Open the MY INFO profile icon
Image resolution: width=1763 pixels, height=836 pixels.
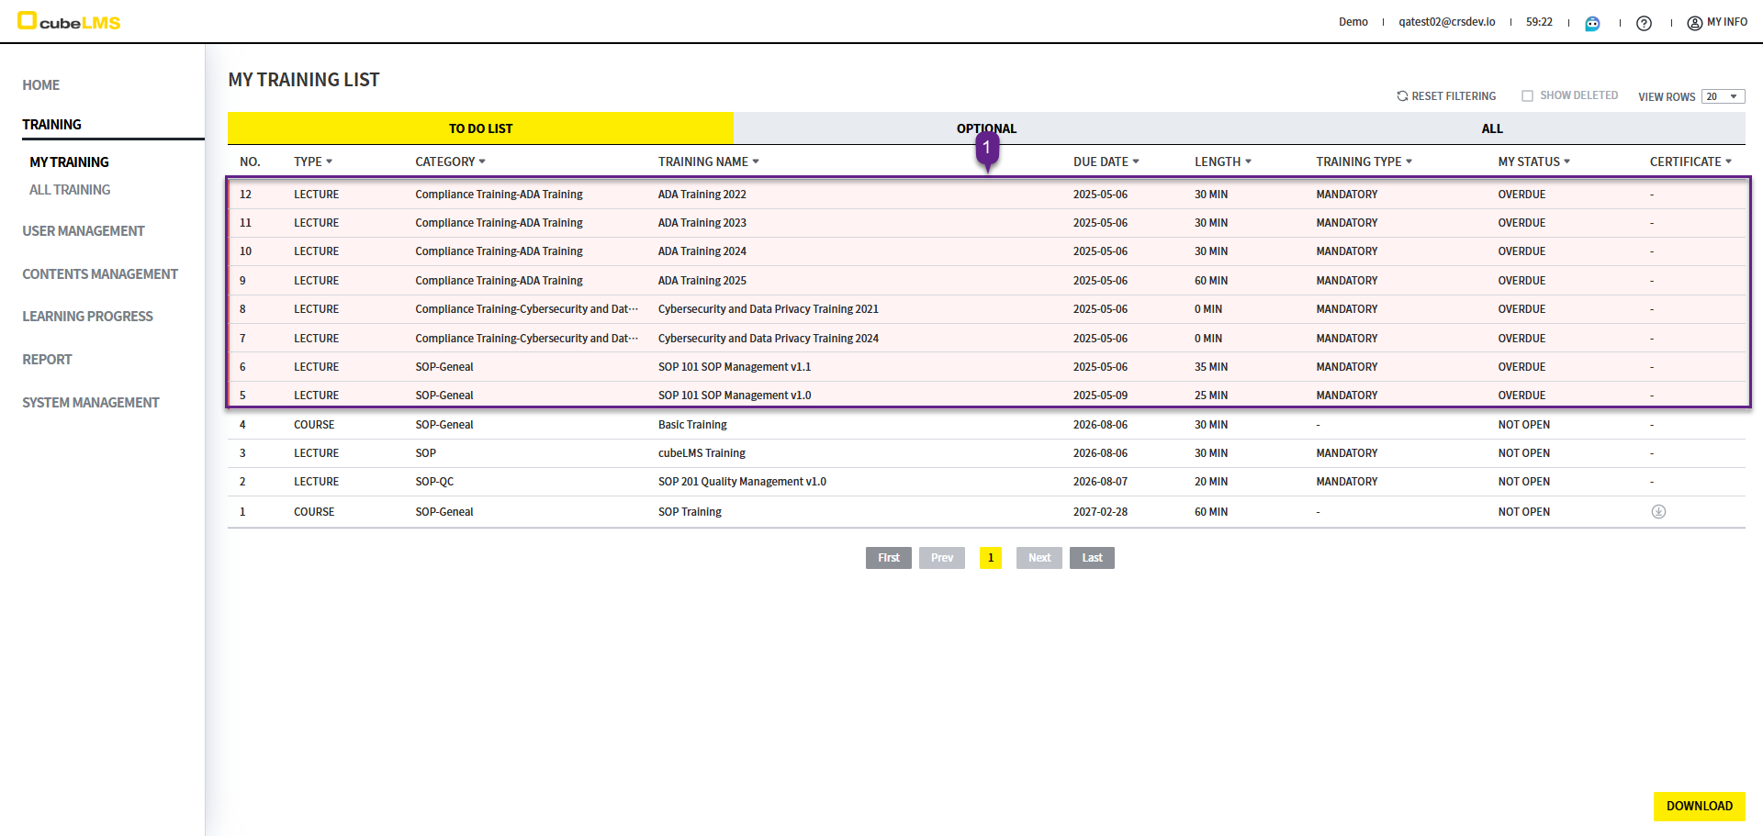(1695, 23)
